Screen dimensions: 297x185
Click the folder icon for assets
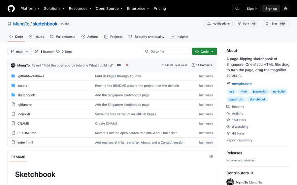[13, 85]
